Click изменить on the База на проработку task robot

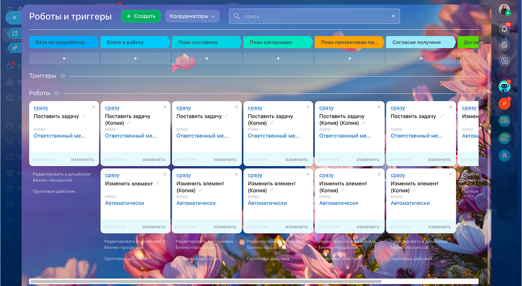(x=82, y=159)
